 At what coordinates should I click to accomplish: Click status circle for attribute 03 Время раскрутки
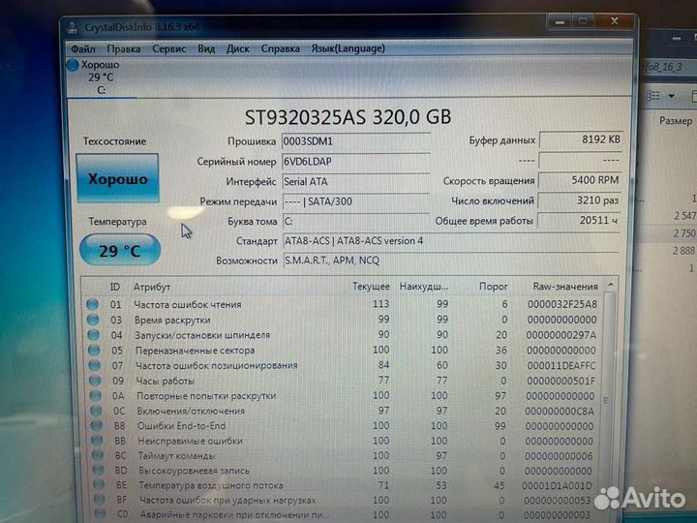pos(93,320)
